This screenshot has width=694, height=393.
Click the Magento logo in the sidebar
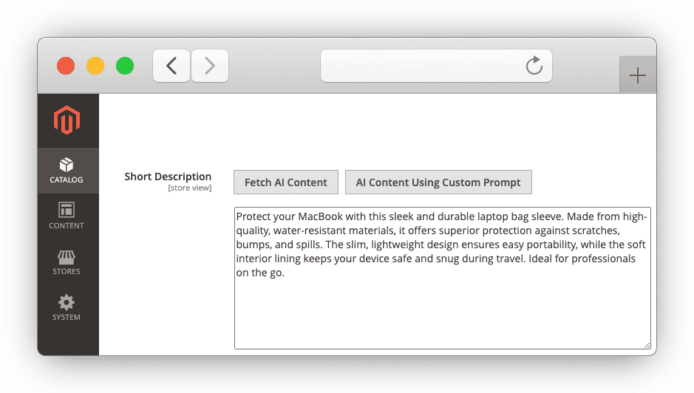tap(67, 120)
